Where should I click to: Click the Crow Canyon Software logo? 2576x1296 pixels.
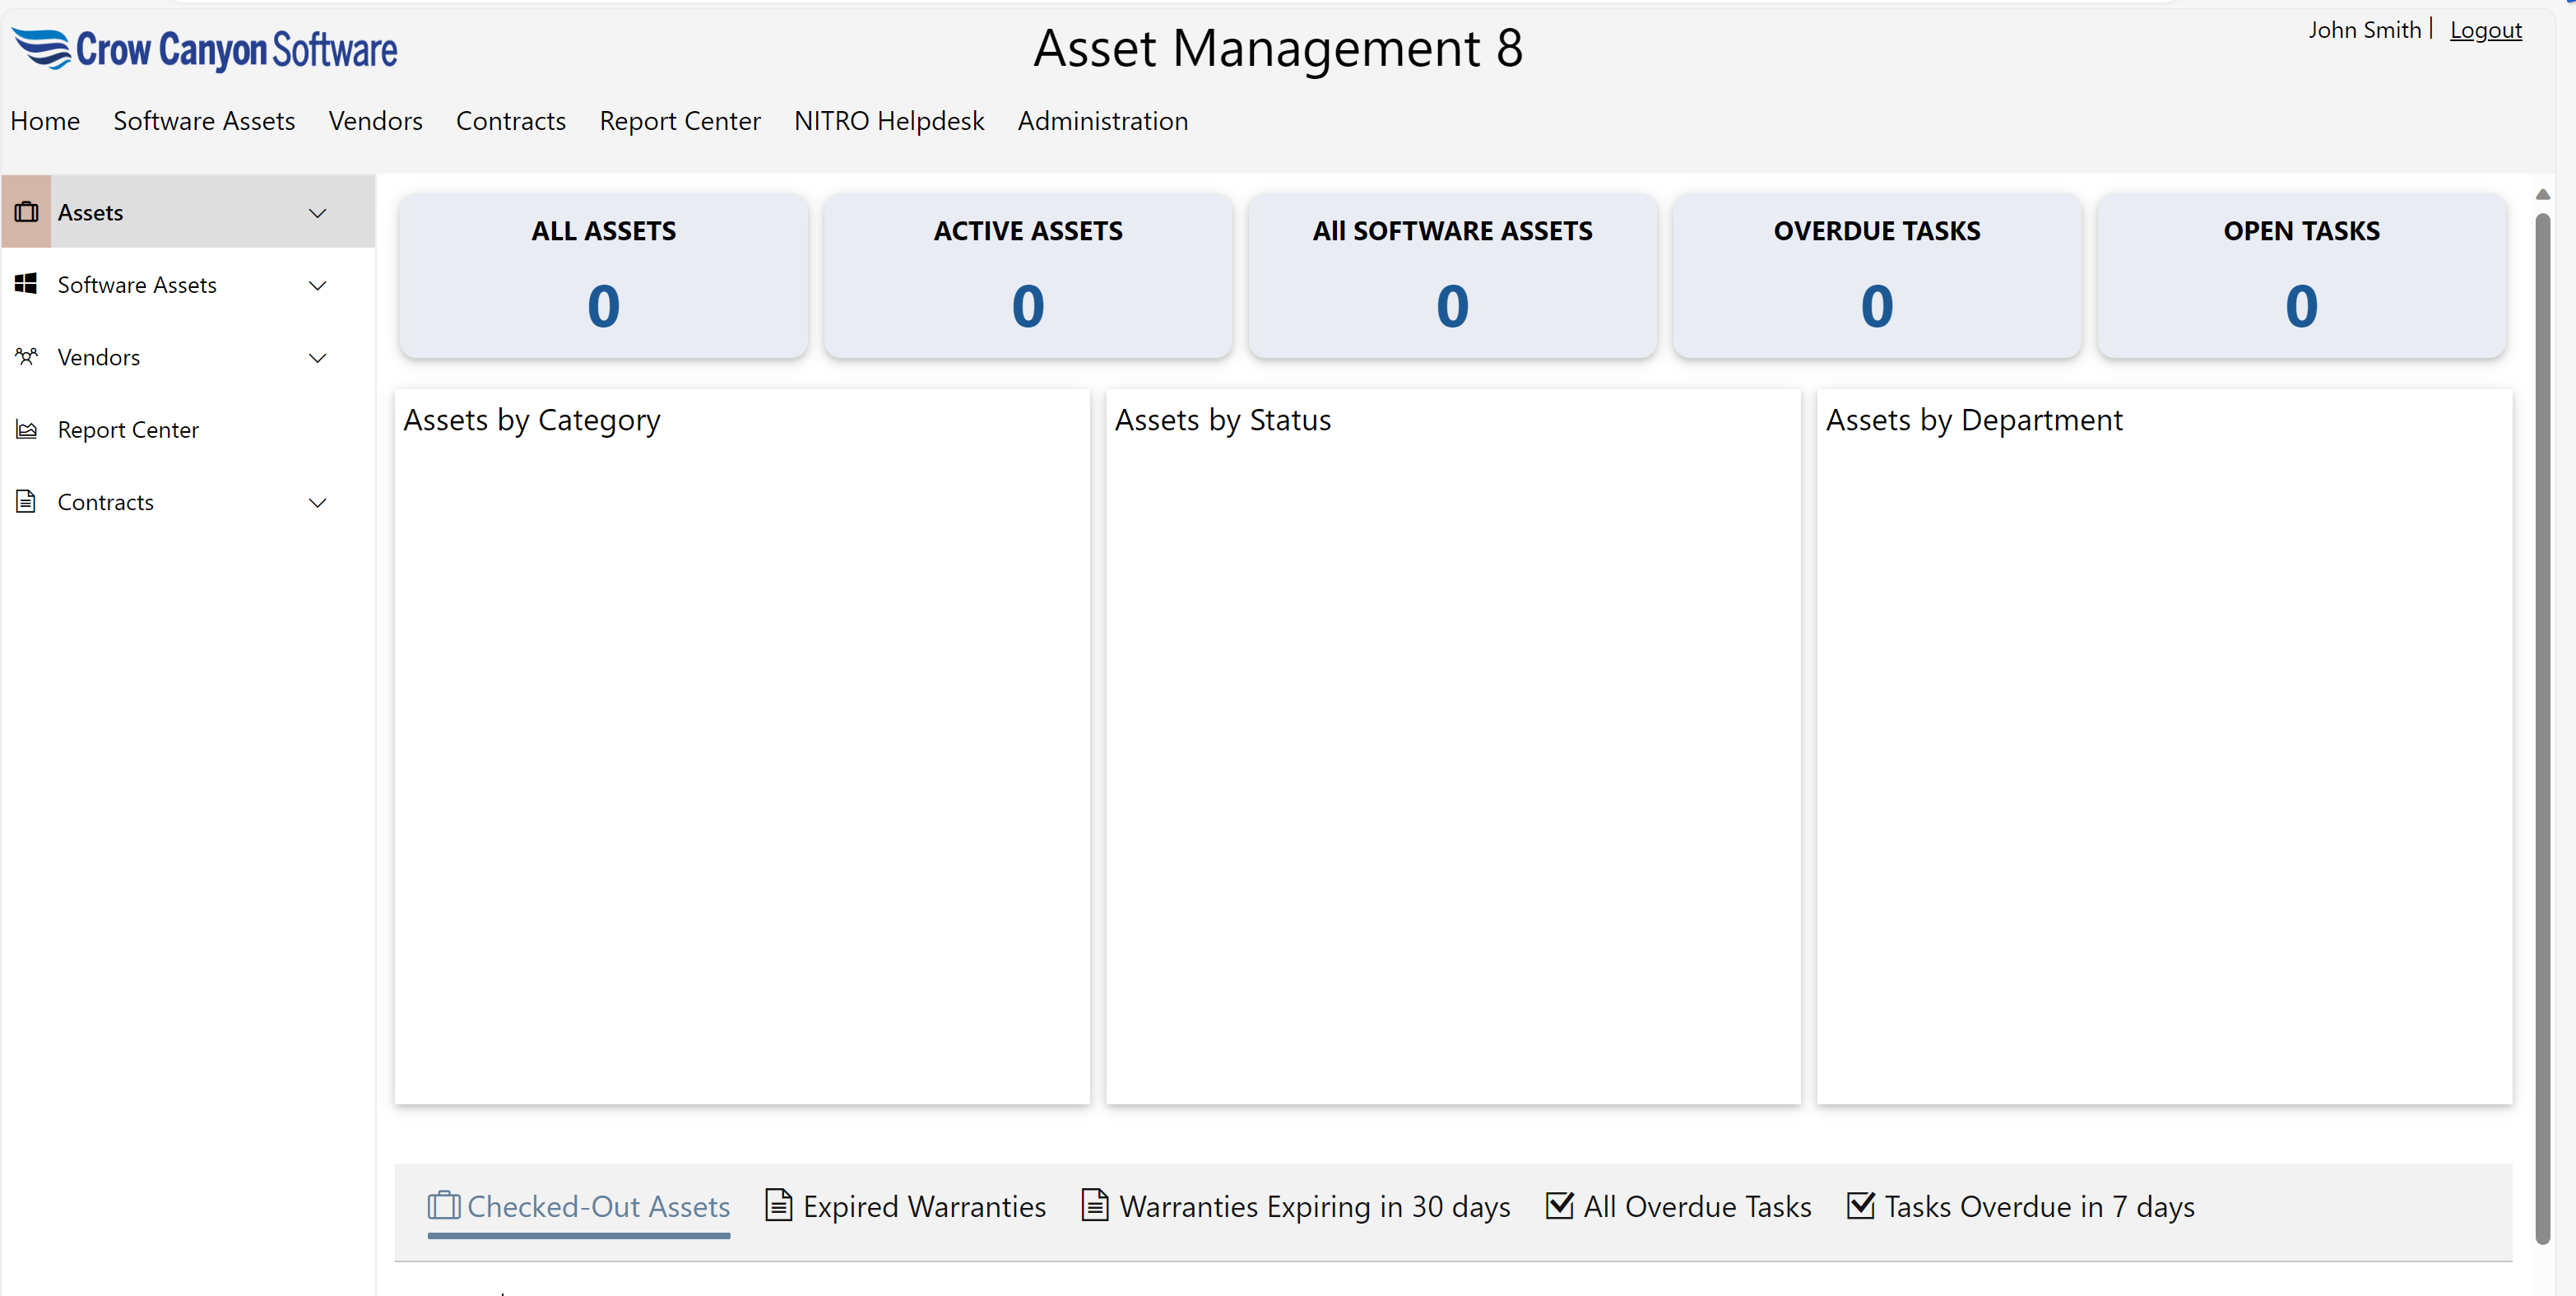click(205, 49)
